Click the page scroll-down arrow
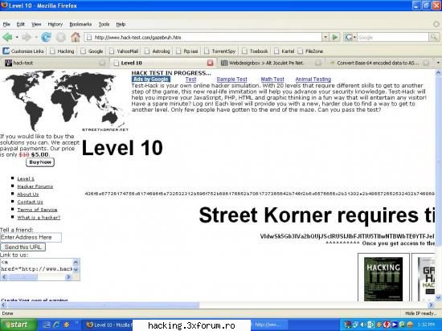 [438, 298]
